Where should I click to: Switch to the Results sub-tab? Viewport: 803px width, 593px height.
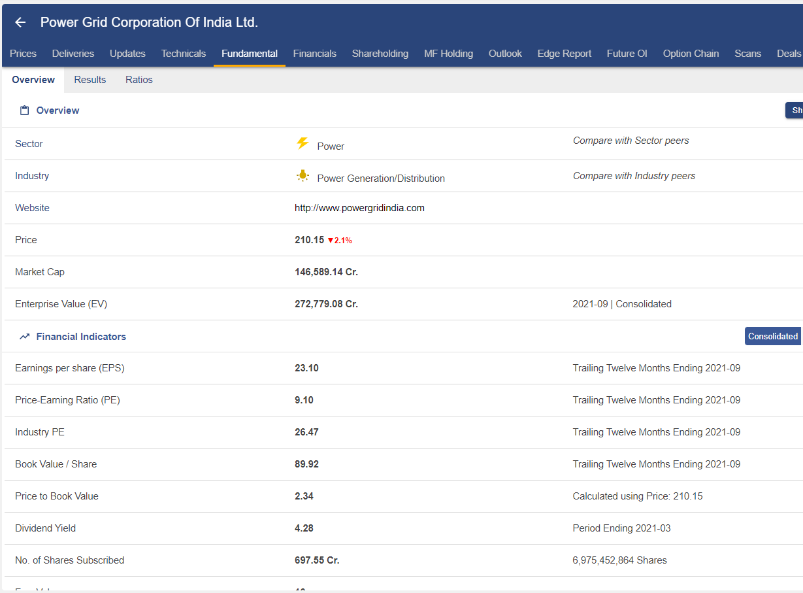90,80
